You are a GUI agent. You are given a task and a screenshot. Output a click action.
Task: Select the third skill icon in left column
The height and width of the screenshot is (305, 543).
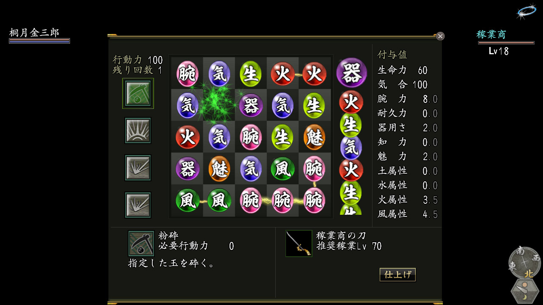pyautogui.click(x=138, y=168)
